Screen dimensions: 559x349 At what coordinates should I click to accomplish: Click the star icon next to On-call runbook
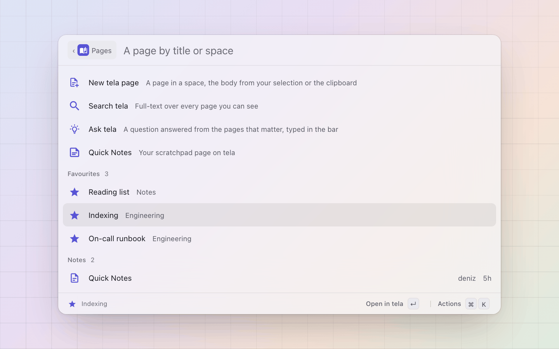75,238
